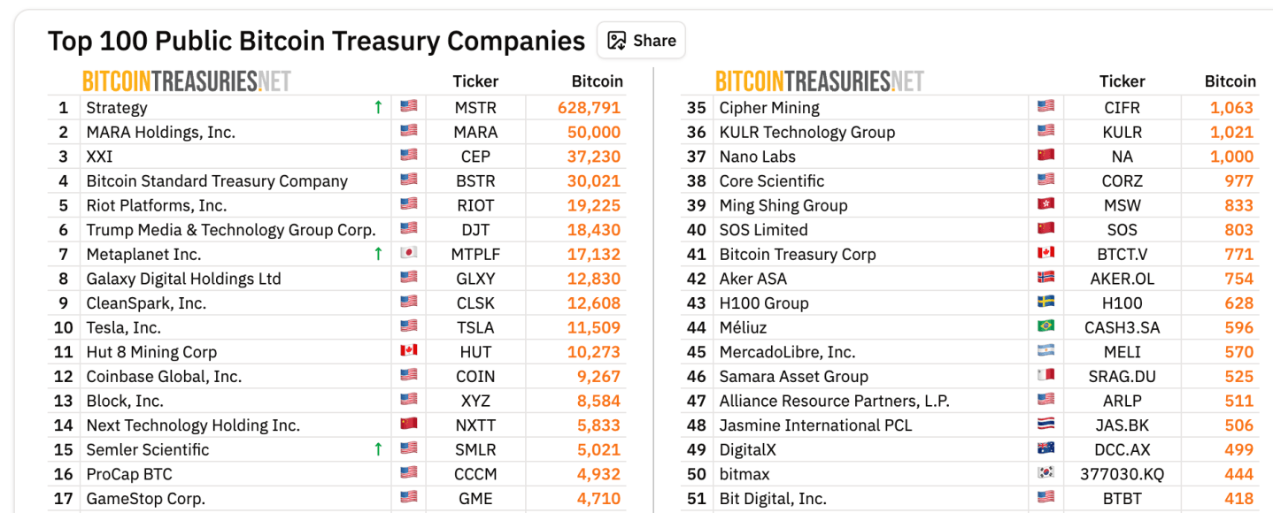
Task: Click the Sweden flag beside H100 Group
Action: tap(1045, 302)
